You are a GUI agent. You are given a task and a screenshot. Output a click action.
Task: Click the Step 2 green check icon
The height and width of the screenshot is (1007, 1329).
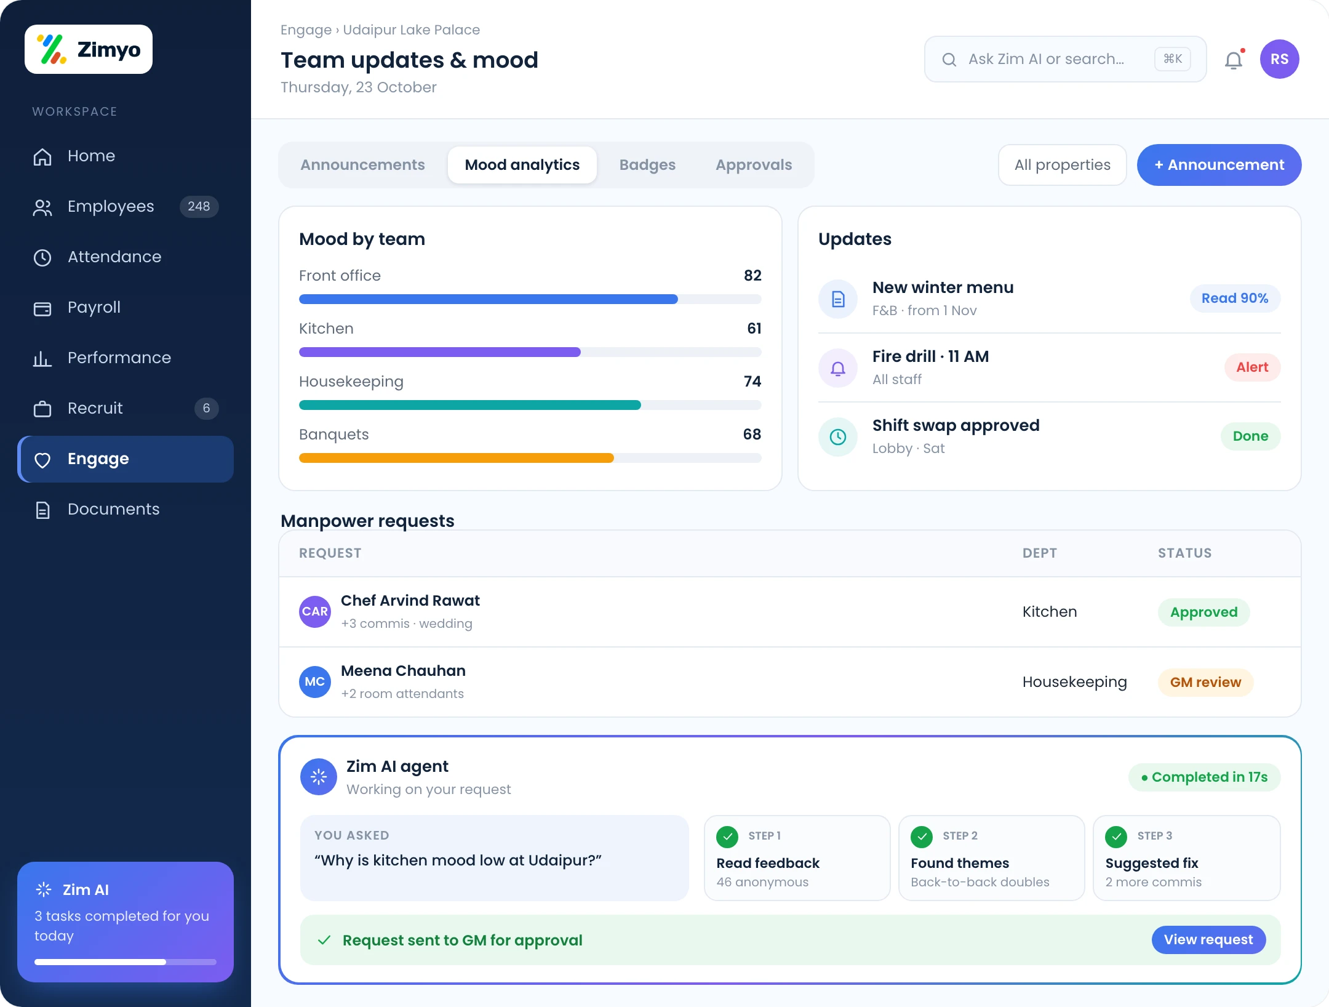pyautogui.click(x=922, y=836)
